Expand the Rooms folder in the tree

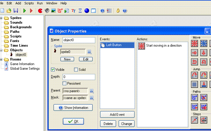point(1,59)
